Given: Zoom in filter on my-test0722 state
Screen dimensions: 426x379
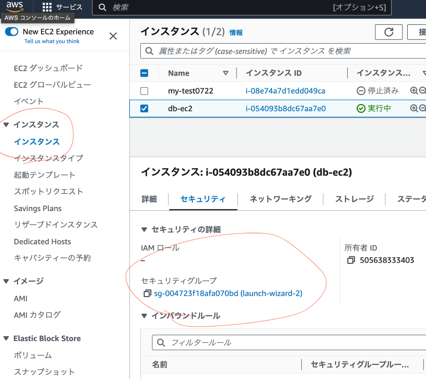Looking at the screenshot, I should (414, 90).
